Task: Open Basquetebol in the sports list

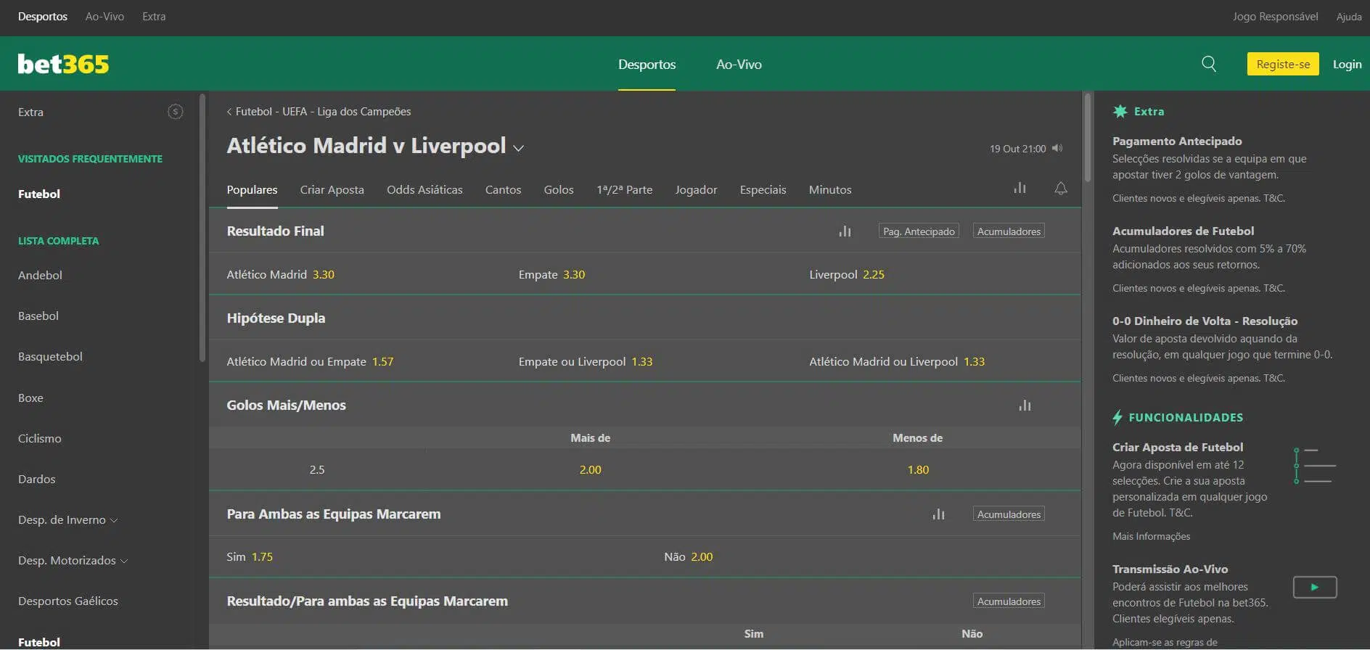Action: 50,356
